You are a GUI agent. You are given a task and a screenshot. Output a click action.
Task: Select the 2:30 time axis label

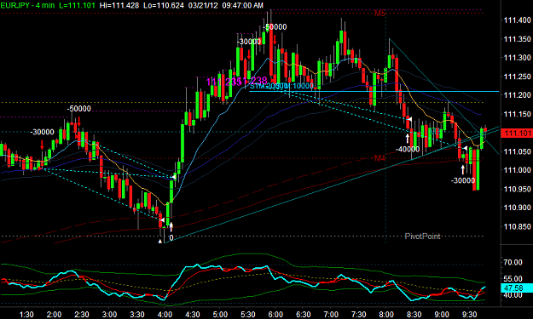point(82,314)
